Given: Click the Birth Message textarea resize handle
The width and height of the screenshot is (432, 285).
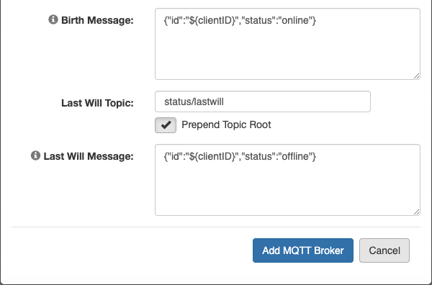Looking at the screenshot, I should coord(417,76).
